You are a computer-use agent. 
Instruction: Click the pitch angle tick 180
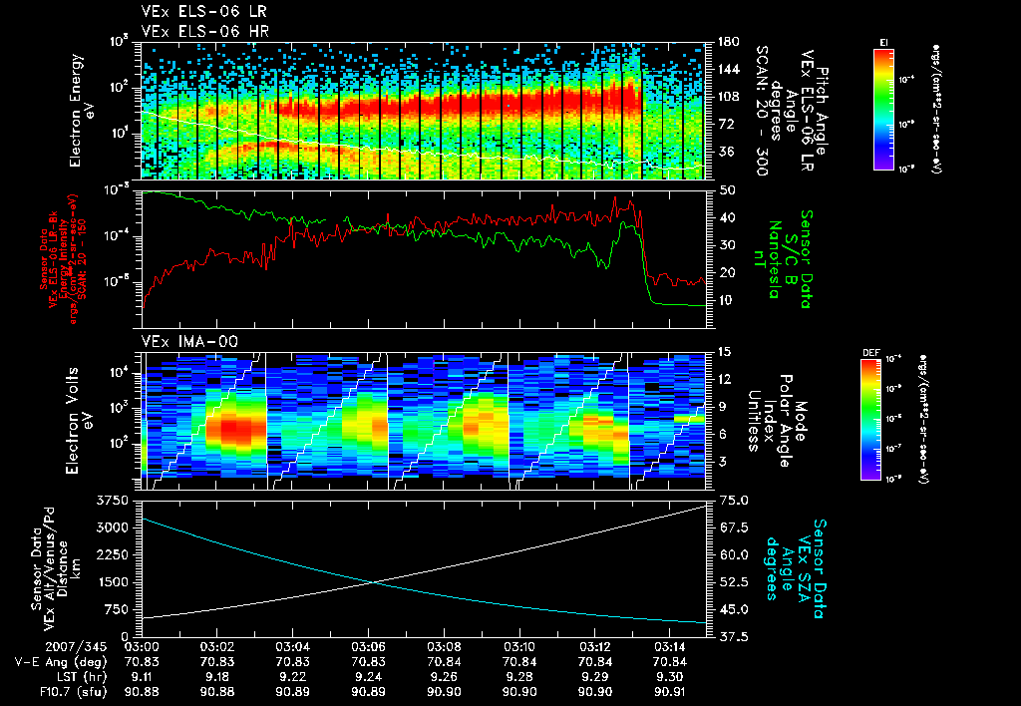click(x=728, y=42)
